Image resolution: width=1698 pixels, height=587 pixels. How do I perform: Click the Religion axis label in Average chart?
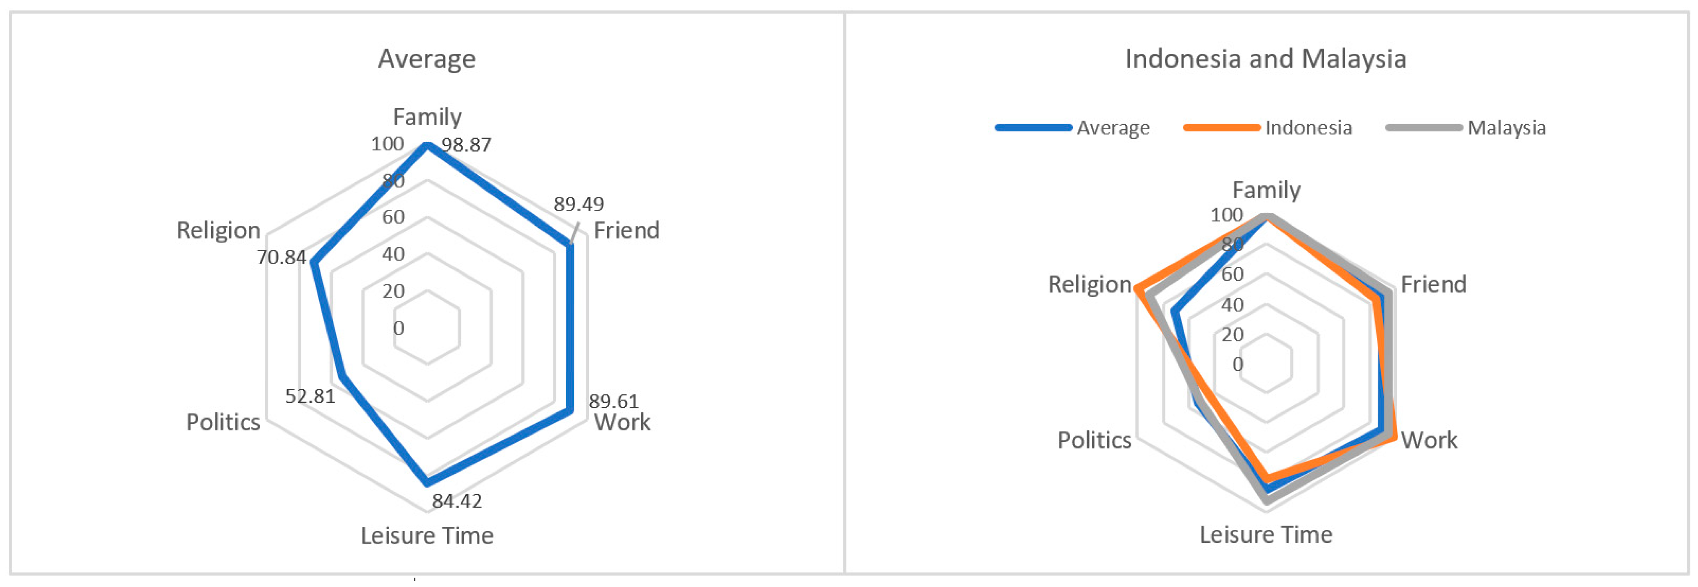coord(218,230)
